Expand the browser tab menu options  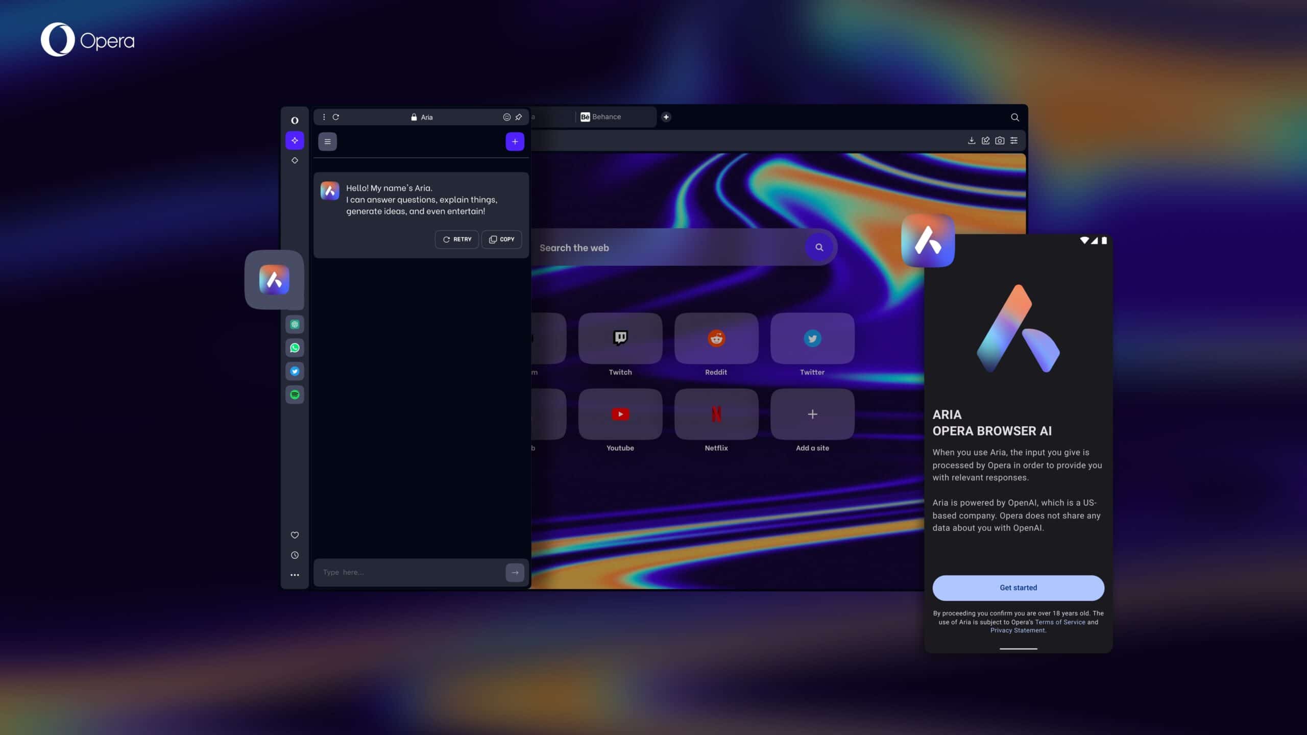coord(322,117)
